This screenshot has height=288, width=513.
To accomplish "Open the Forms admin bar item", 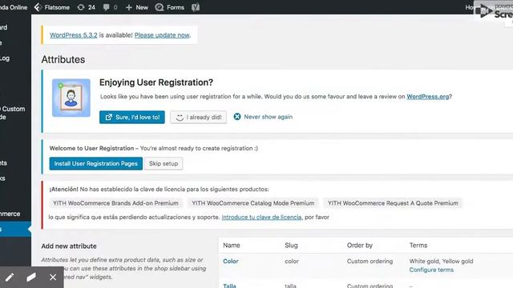I will [169, 7].
